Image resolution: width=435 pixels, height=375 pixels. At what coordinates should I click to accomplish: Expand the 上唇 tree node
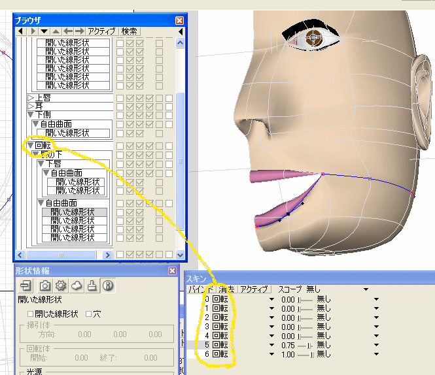tap(30, 98)
